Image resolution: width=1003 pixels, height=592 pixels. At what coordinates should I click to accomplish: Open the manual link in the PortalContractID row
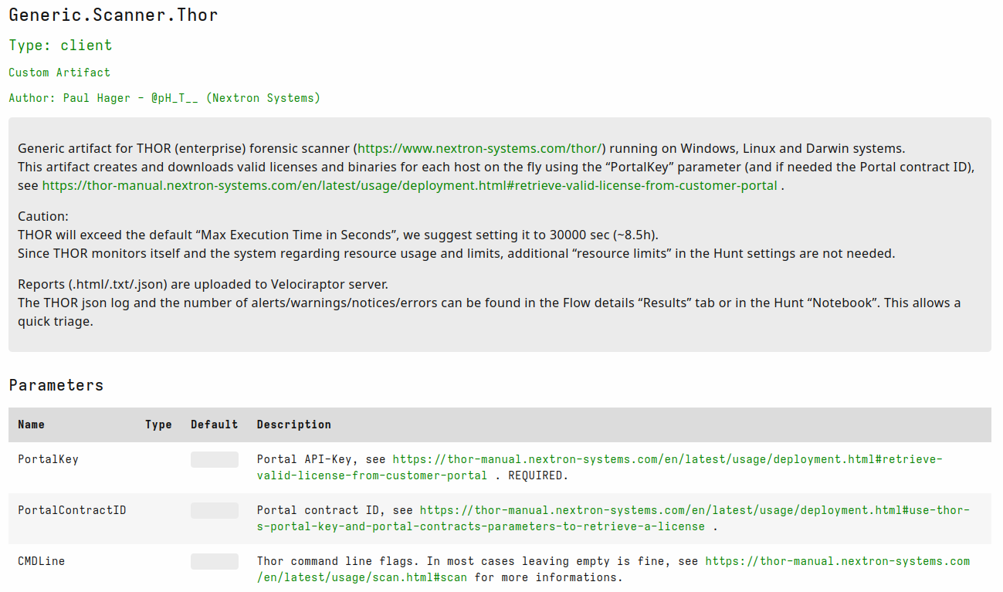693,510
